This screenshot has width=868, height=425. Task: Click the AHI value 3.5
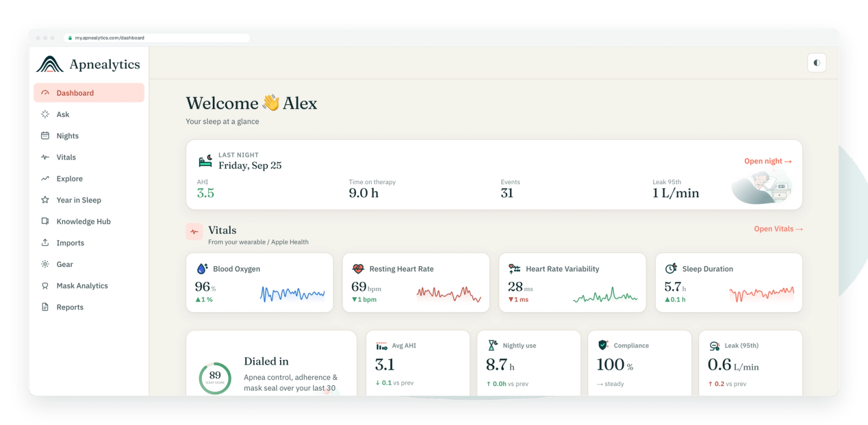point(206,193)
